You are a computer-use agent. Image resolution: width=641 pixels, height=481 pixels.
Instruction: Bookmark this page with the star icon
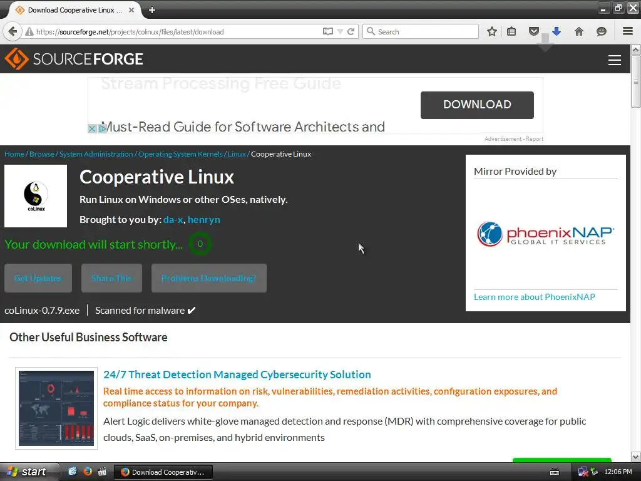coord(492,31)
